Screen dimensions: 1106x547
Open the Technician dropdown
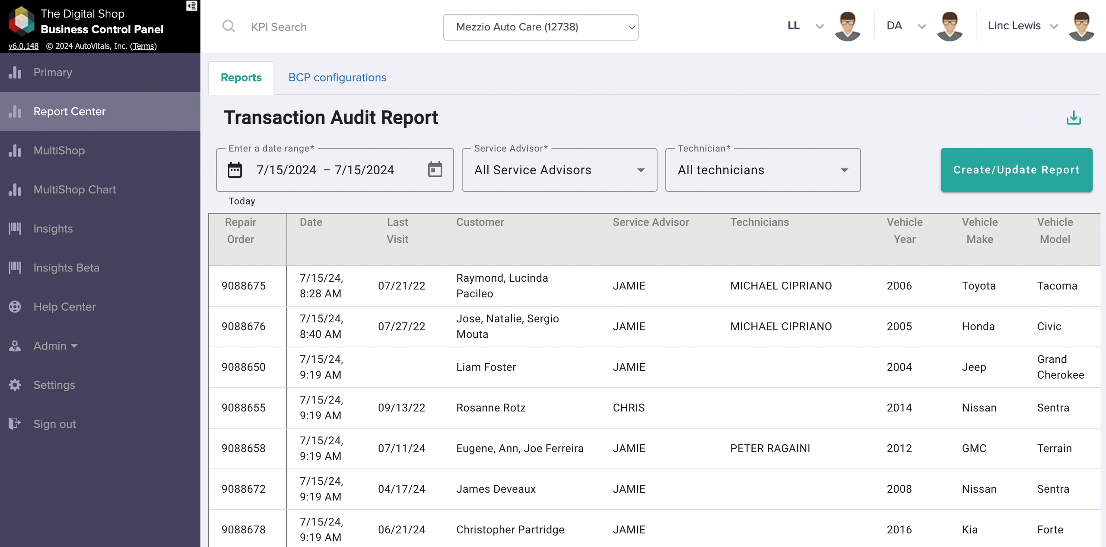point(763,170)
